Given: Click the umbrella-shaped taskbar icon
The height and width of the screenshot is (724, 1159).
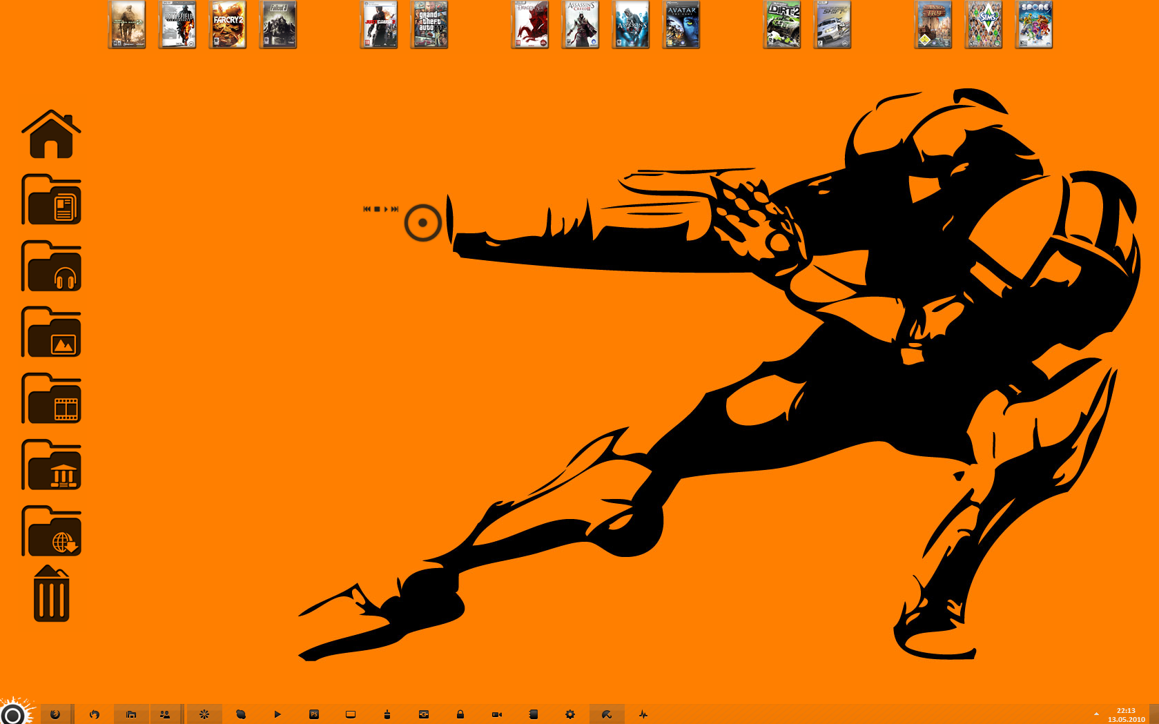Looking at the screenshot, I should (607, 714).
